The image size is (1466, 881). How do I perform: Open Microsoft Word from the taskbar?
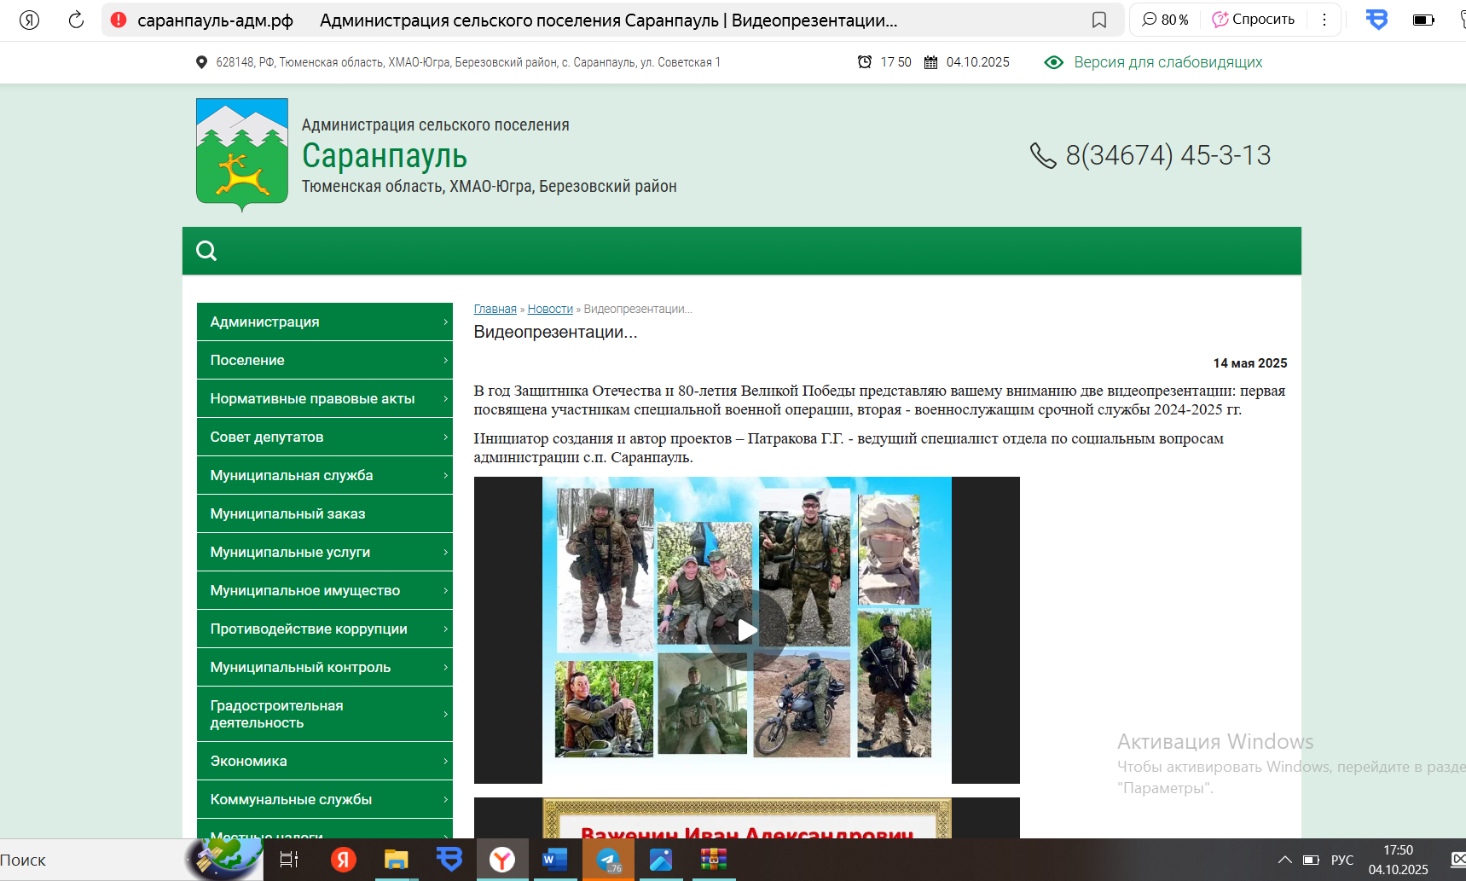click(x=554, y=860)
